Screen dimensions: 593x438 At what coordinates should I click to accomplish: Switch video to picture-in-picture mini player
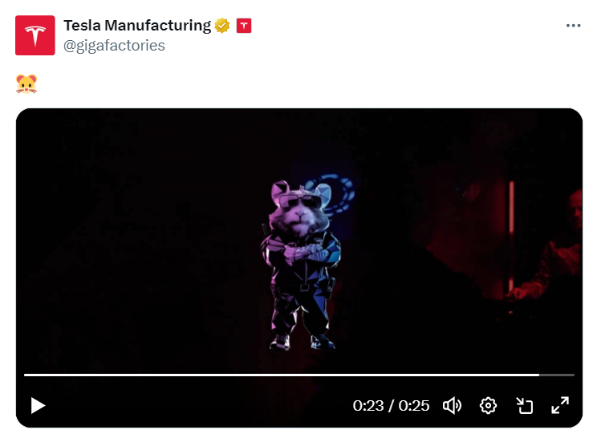[x=524, y=406]
